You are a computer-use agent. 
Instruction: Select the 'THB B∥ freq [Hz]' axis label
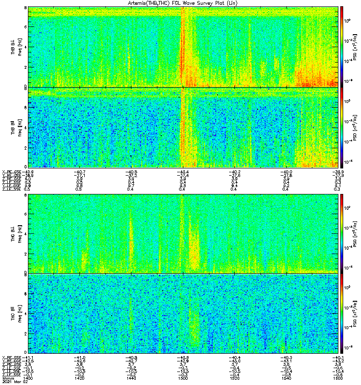click(16, 128)
